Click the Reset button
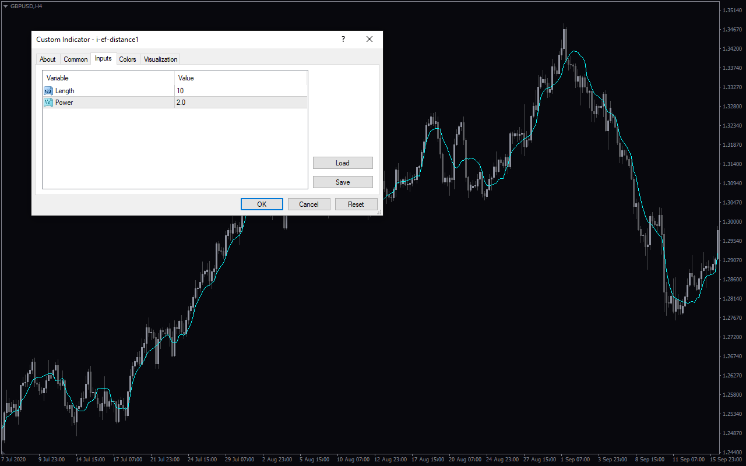Image resolution: width=746 pixels, height=466 pixels. (356, 204)
